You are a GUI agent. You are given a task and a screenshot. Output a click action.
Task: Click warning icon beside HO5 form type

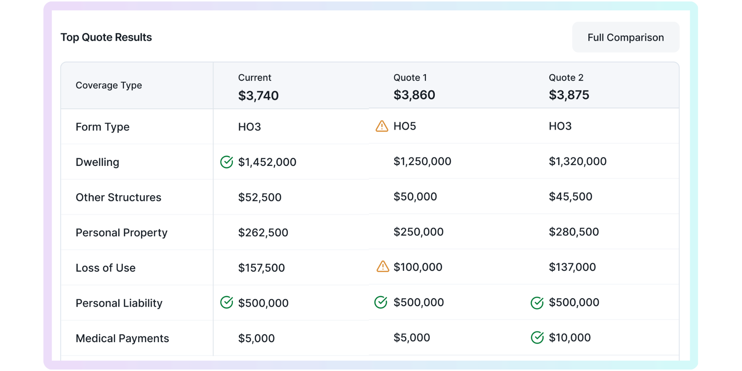(x=382, y=126)
